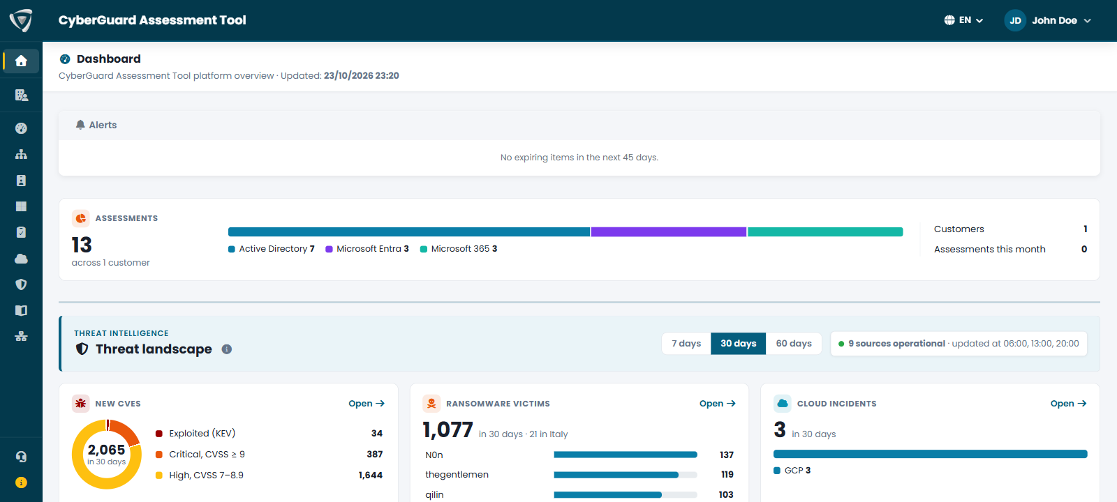The height and width of the screenshot is (502, 1117).
Task: Open the Ransomware Victims details link
Action: tap(718, 404)
